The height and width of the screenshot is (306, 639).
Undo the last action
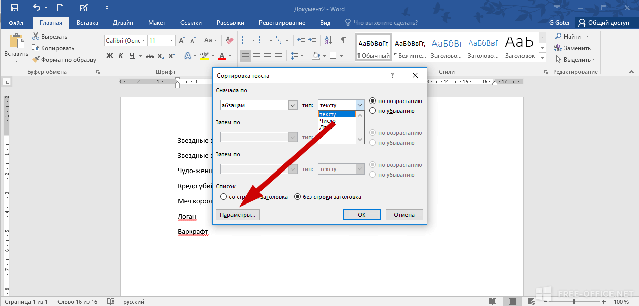click(37, 8)
